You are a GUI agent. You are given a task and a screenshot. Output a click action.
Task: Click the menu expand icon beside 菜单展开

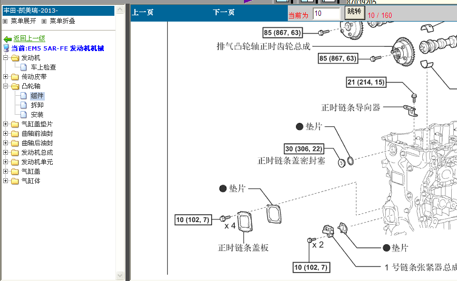click(x=5, y=21)
